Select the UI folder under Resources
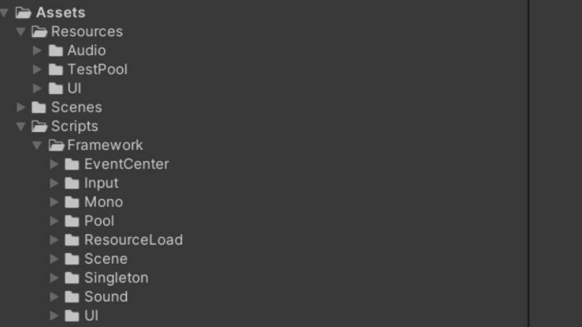582x327 pixels. (x=74, y=89)
